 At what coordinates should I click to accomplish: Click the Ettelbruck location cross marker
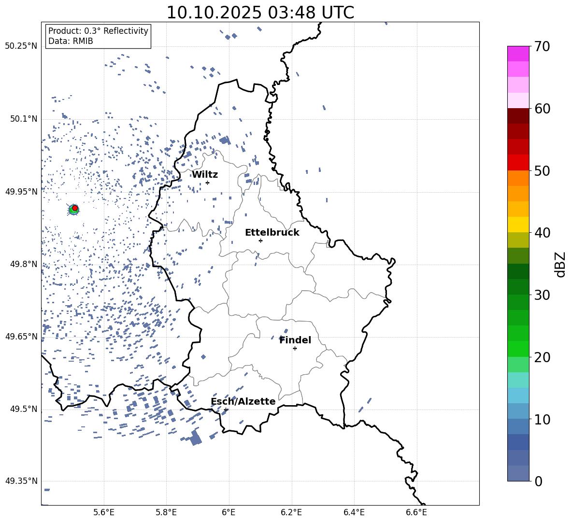[260, 240]
